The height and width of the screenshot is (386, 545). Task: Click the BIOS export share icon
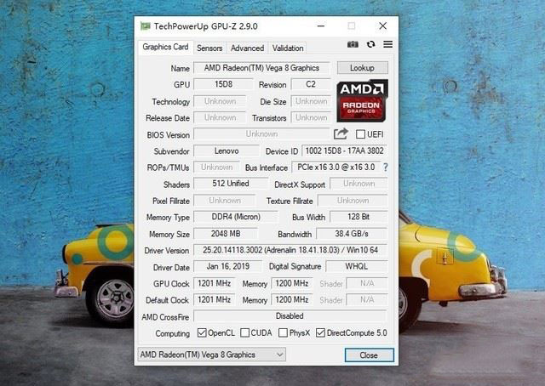(341, 134)
